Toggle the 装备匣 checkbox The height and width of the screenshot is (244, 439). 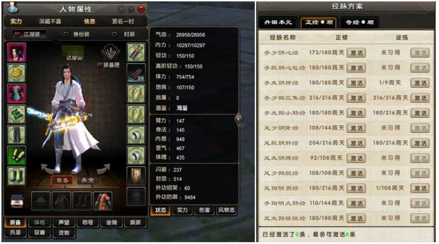[100, 65]
